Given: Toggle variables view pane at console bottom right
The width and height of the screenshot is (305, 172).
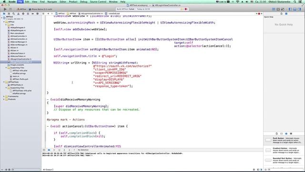Looking at the screenshot, I should [x=258, y=170].
